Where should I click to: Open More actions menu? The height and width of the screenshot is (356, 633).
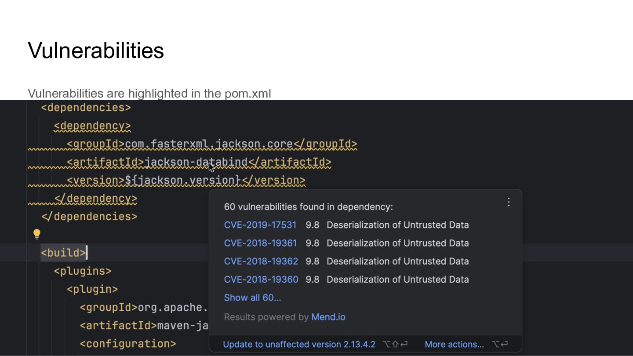454,344
